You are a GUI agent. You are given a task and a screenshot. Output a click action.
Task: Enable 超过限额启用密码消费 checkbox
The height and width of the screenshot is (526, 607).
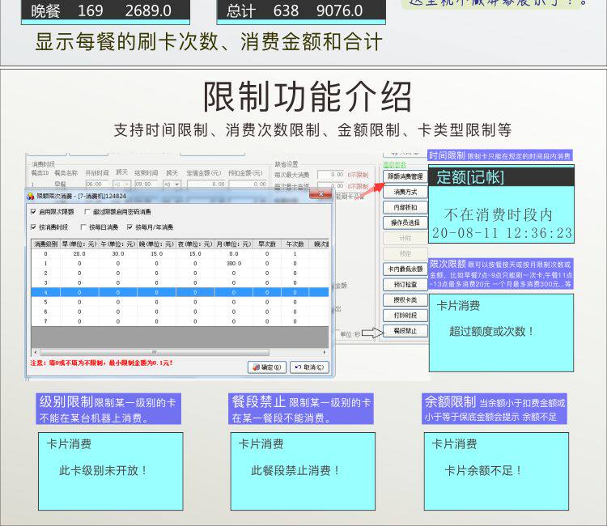tap(87, 212)
